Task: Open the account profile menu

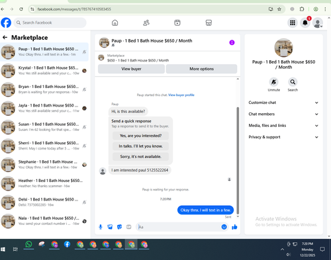Action: coord(318,22)
